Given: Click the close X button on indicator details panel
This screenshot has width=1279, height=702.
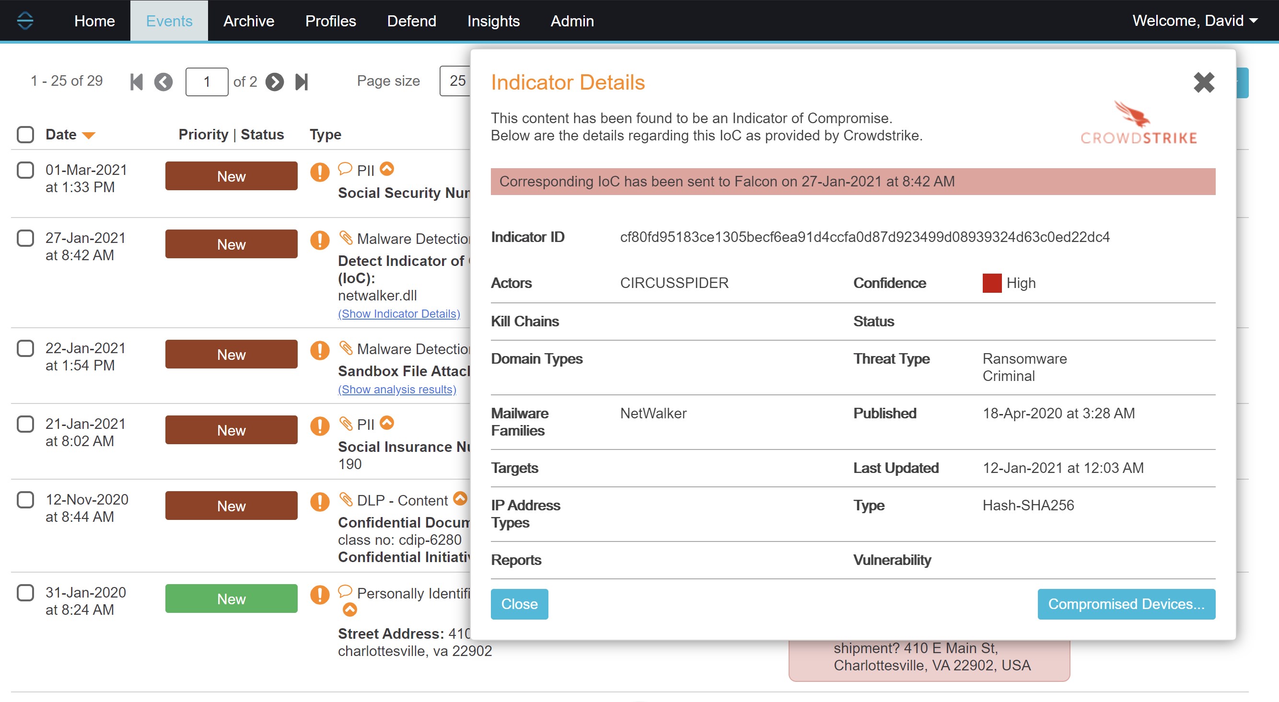Looking at the screenshot, I should coord(1204,83).
